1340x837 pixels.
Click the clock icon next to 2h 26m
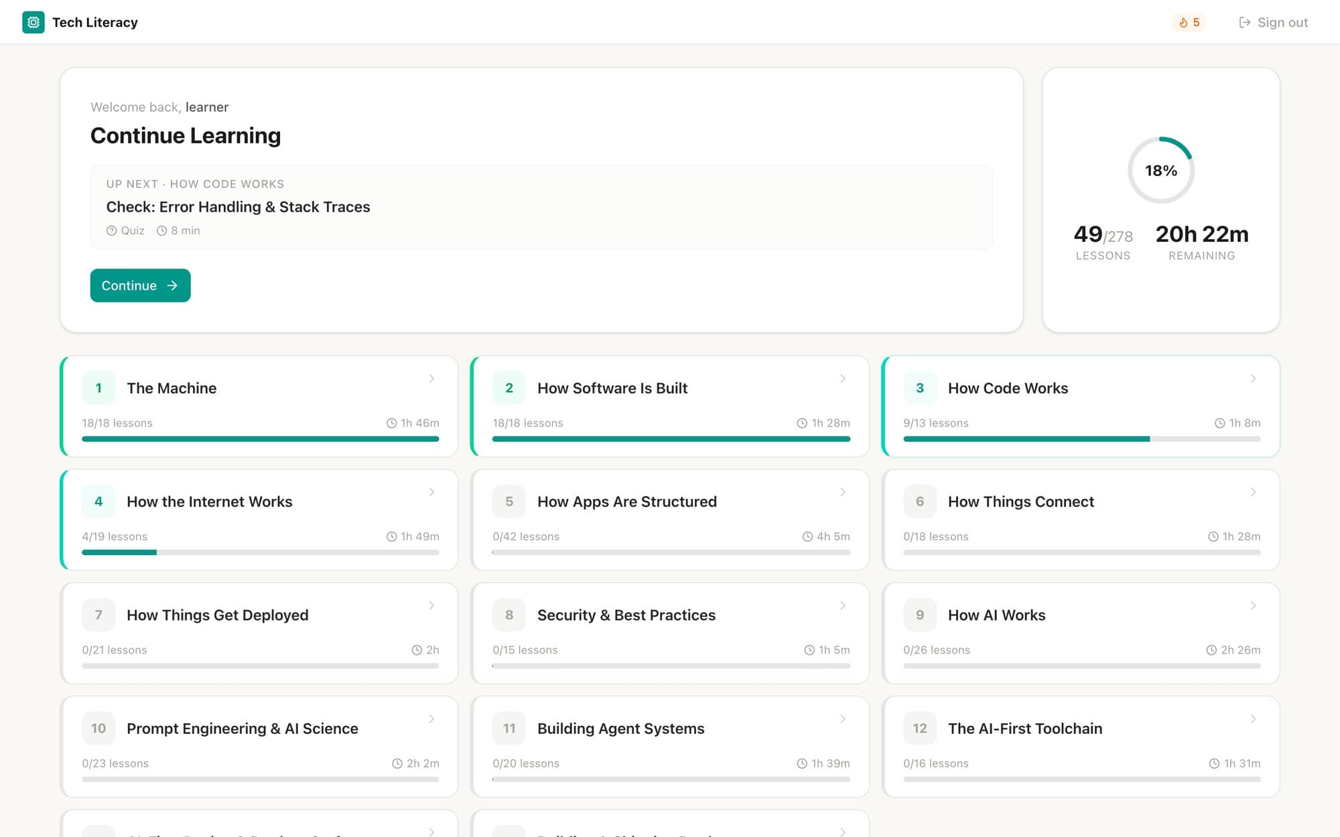tap(1211, 650)
